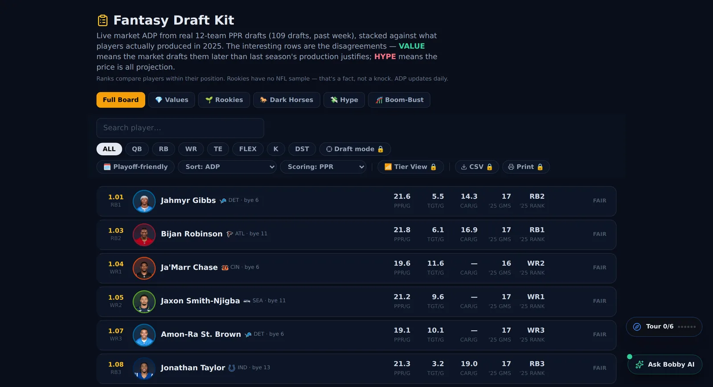Switch to the Values tab
The image size is (713, 387).
pyautogui.click(x=172, y=100)
